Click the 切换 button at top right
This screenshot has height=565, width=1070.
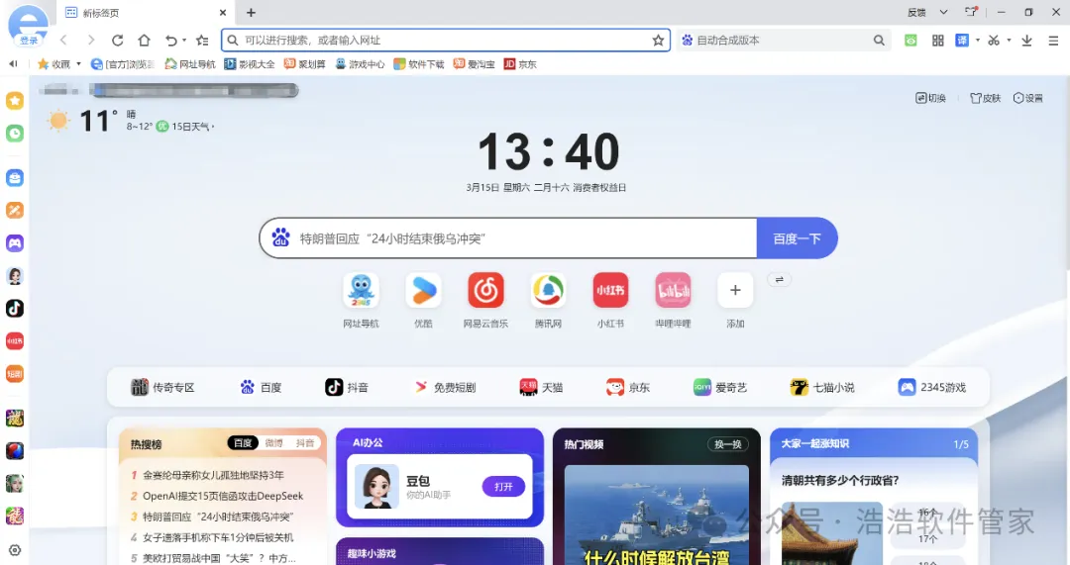click(930, 98)
